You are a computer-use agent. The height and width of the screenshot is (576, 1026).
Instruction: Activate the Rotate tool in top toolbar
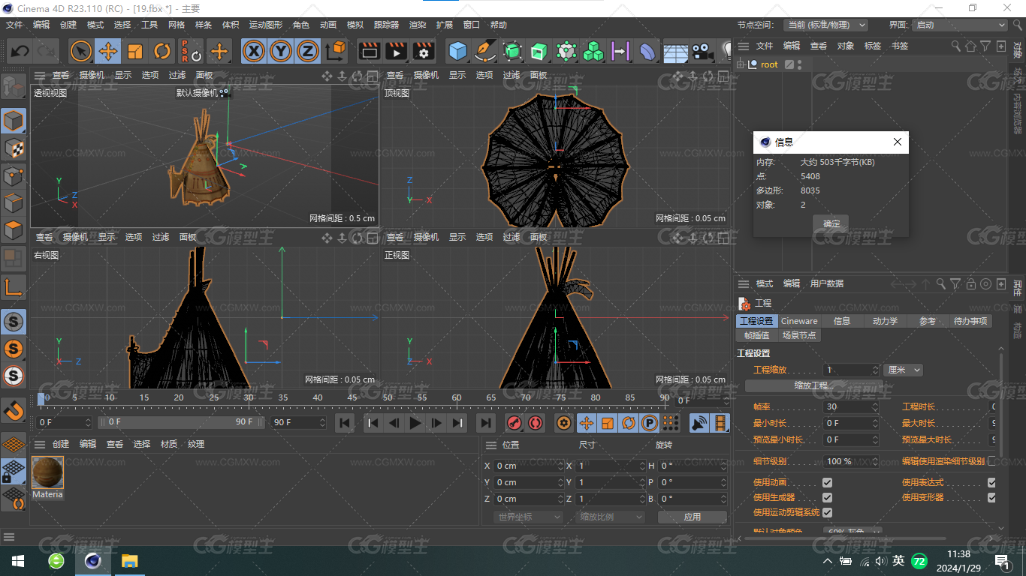point(162,51)
